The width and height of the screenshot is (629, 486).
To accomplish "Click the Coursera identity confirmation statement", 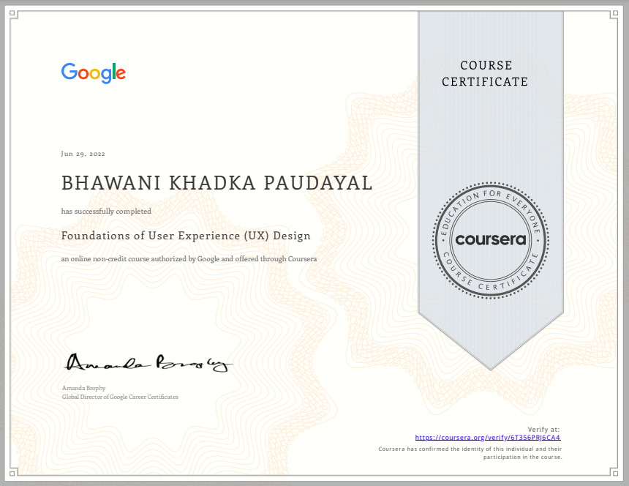I will coord(470,452).
